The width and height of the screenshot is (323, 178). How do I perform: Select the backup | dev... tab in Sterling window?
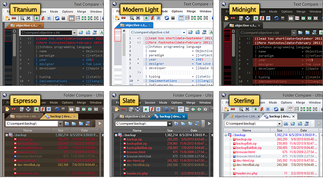[x=278, y=116]
